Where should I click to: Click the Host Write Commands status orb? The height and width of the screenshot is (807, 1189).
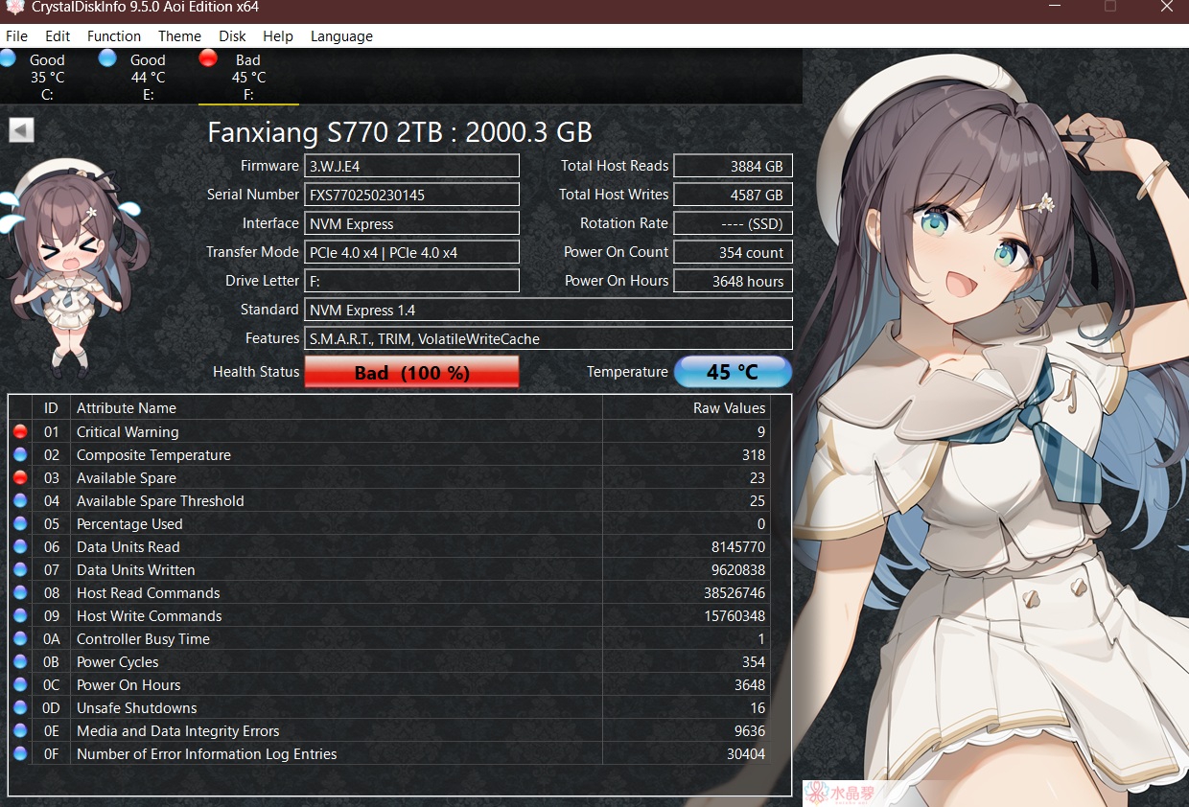pyautogui.click(x=20, y=616)
